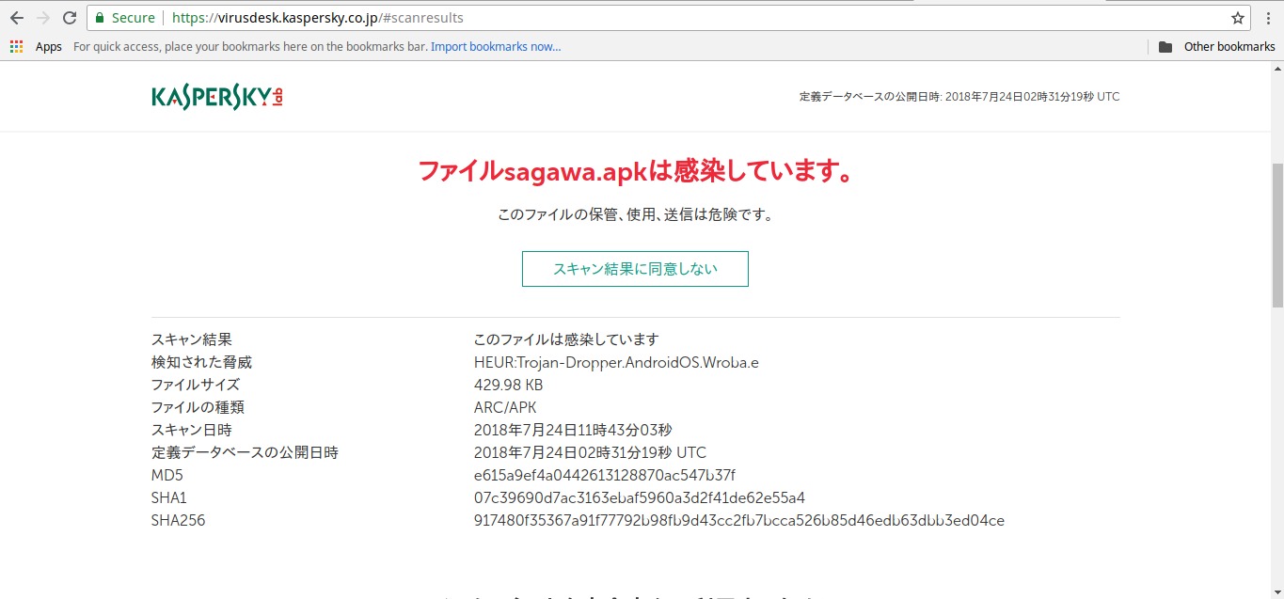Click the address bar URL field
Screen dimensions: 1284x599
click(658, 18)
